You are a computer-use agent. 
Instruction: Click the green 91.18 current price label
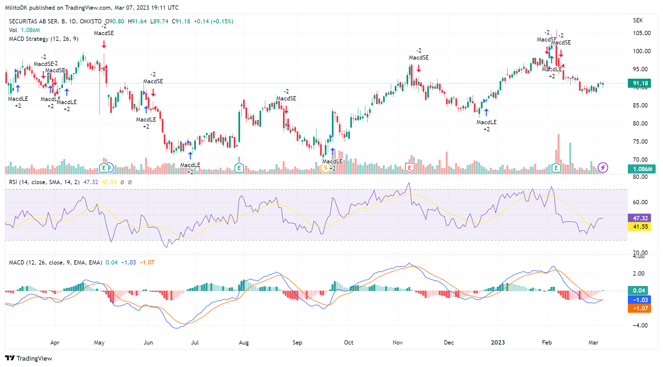coord(640,83)
